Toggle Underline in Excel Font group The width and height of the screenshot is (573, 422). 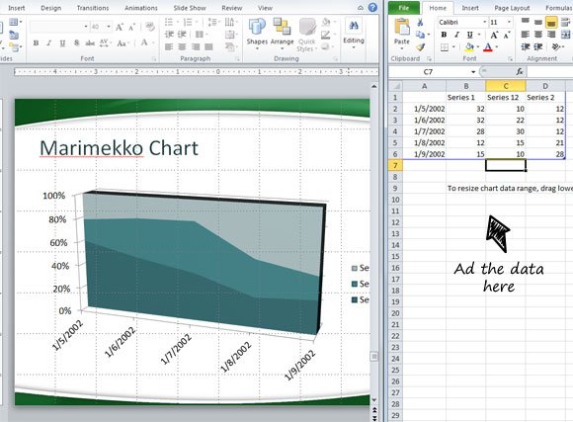tap(469, 35)
